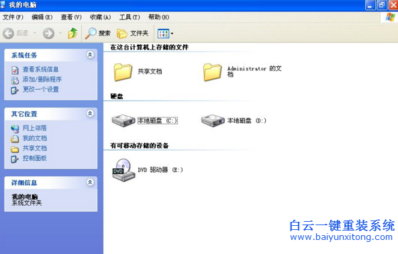This screenshot has width=398, height=254.
Task: Collapse the 其它位置 panel
Action: pos(90,113)
